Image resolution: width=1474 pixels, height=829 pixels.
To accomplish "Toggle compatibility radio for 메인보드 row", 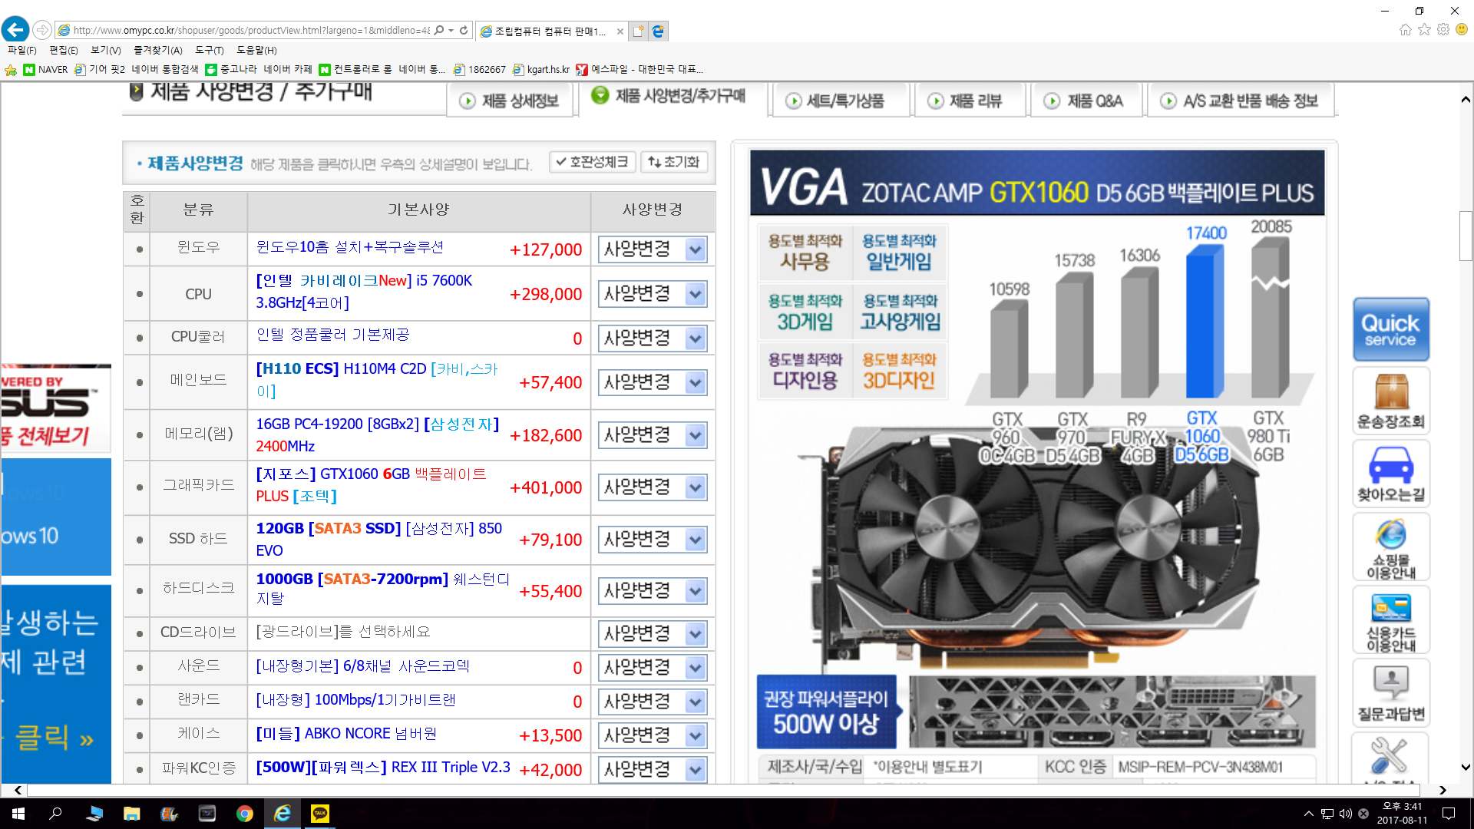I will click(x=139, y=382).
